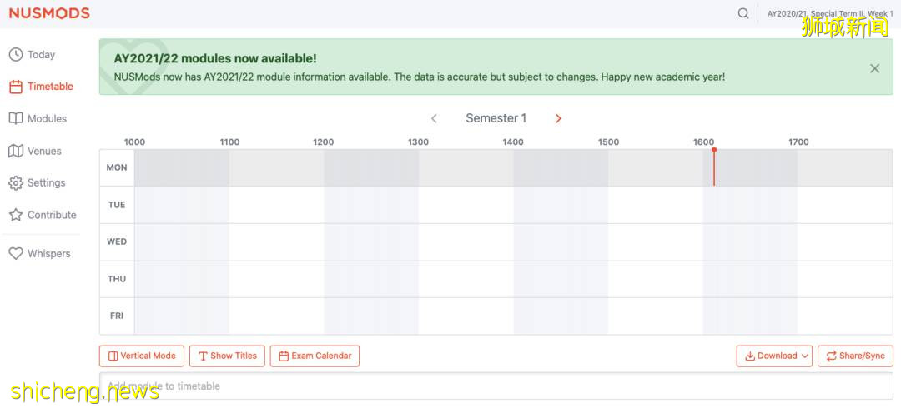Toggle Show Titles on the timetable
Image resolution: width=901 pixels, height=408 pixels.
(x=227, y=356)
